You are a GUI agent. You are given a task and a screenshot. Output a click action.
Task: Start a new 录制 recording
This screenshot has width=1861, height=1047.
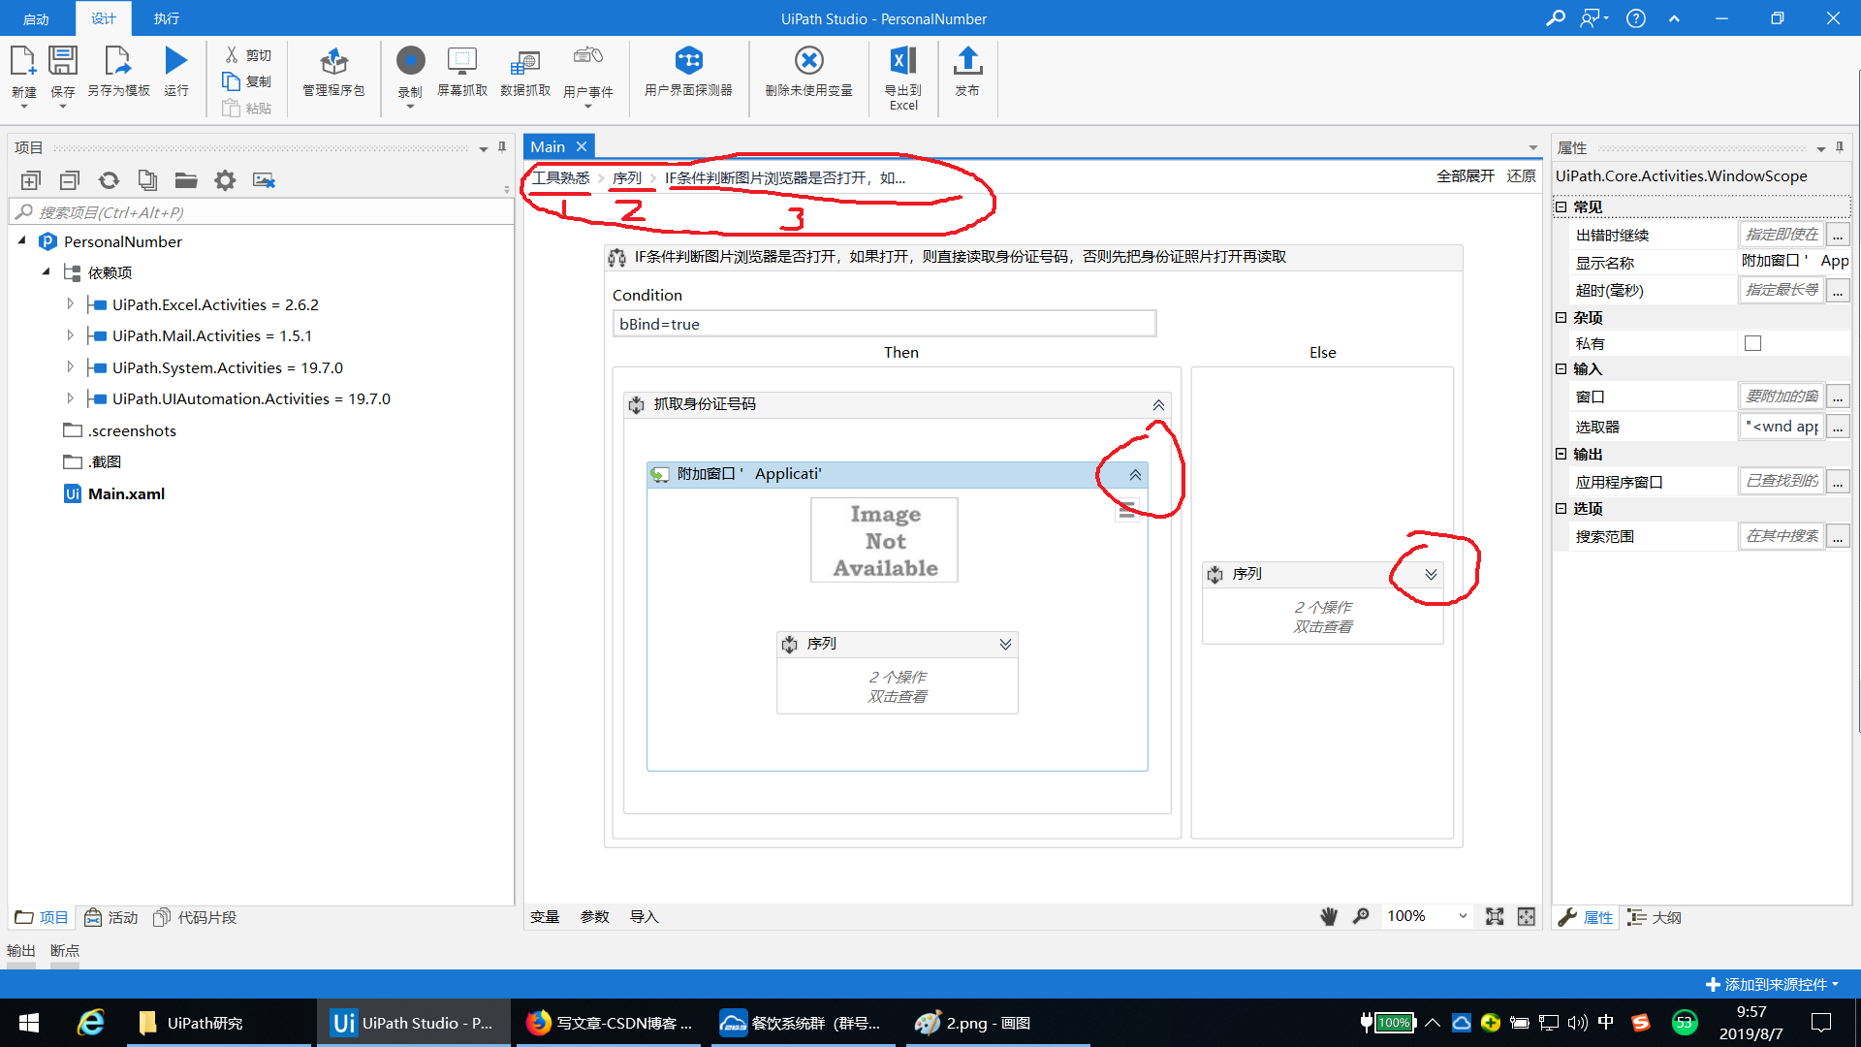410,73
